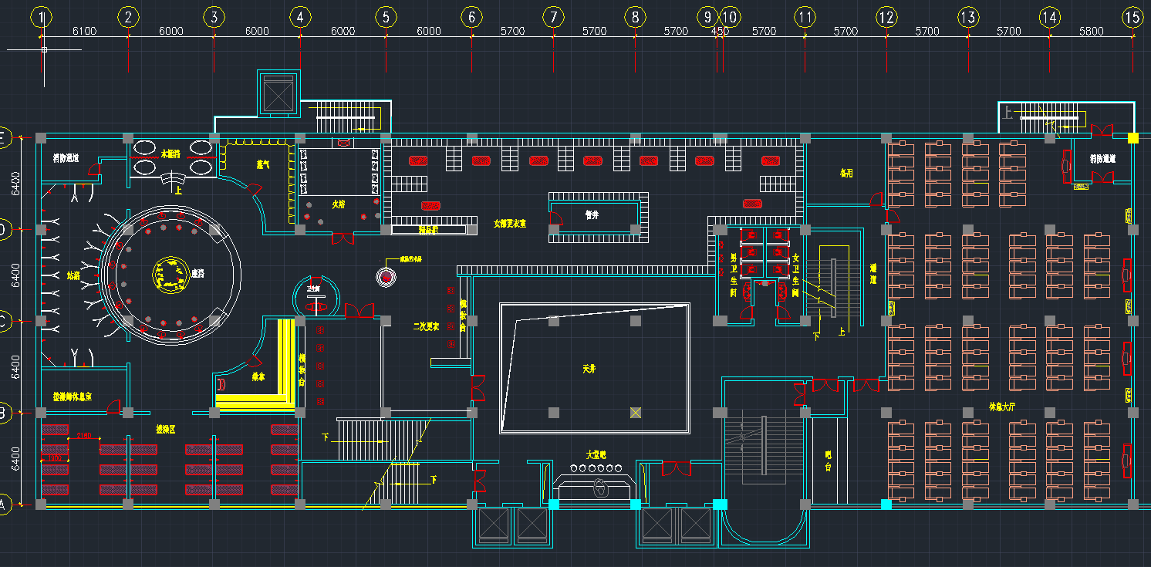Click the yellow X column marker in the atrium
The width and height of the screenshot is (1151, 567).
(635, 413)
